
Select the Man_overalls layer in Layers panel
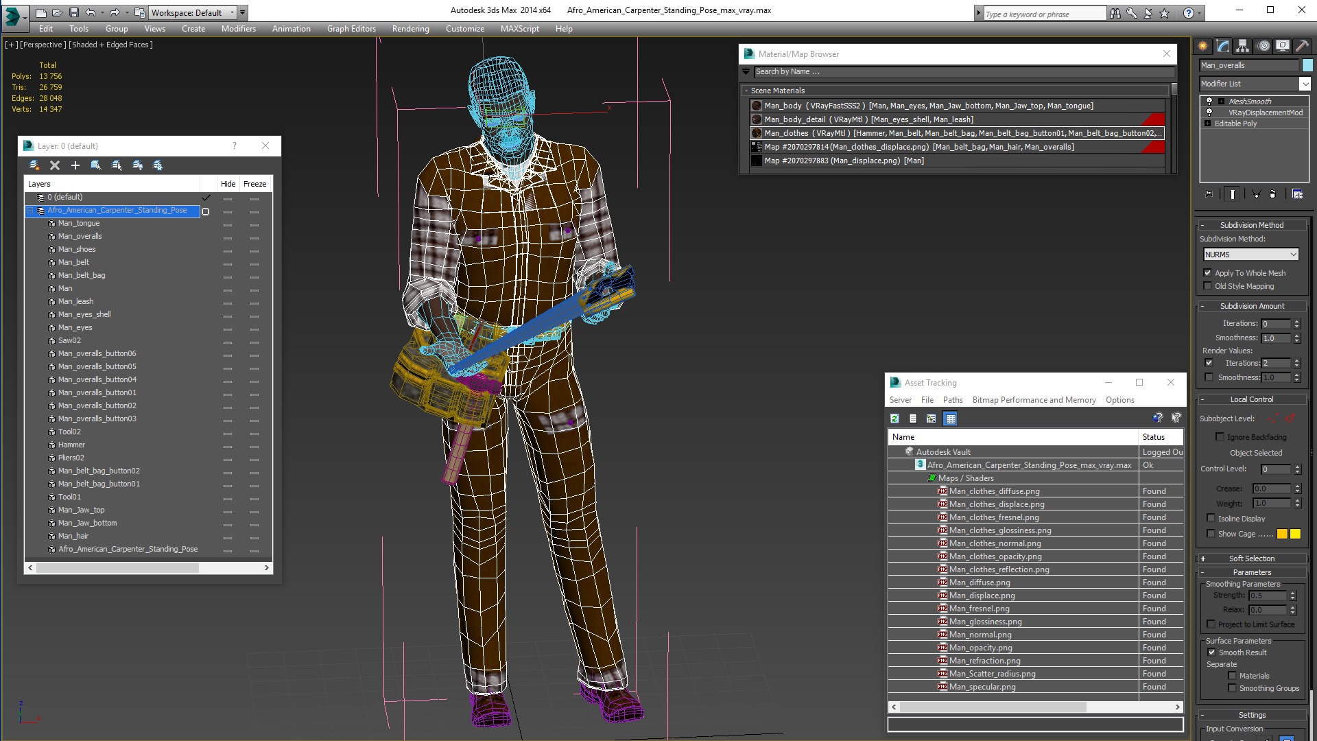click(x=80, y=236)
